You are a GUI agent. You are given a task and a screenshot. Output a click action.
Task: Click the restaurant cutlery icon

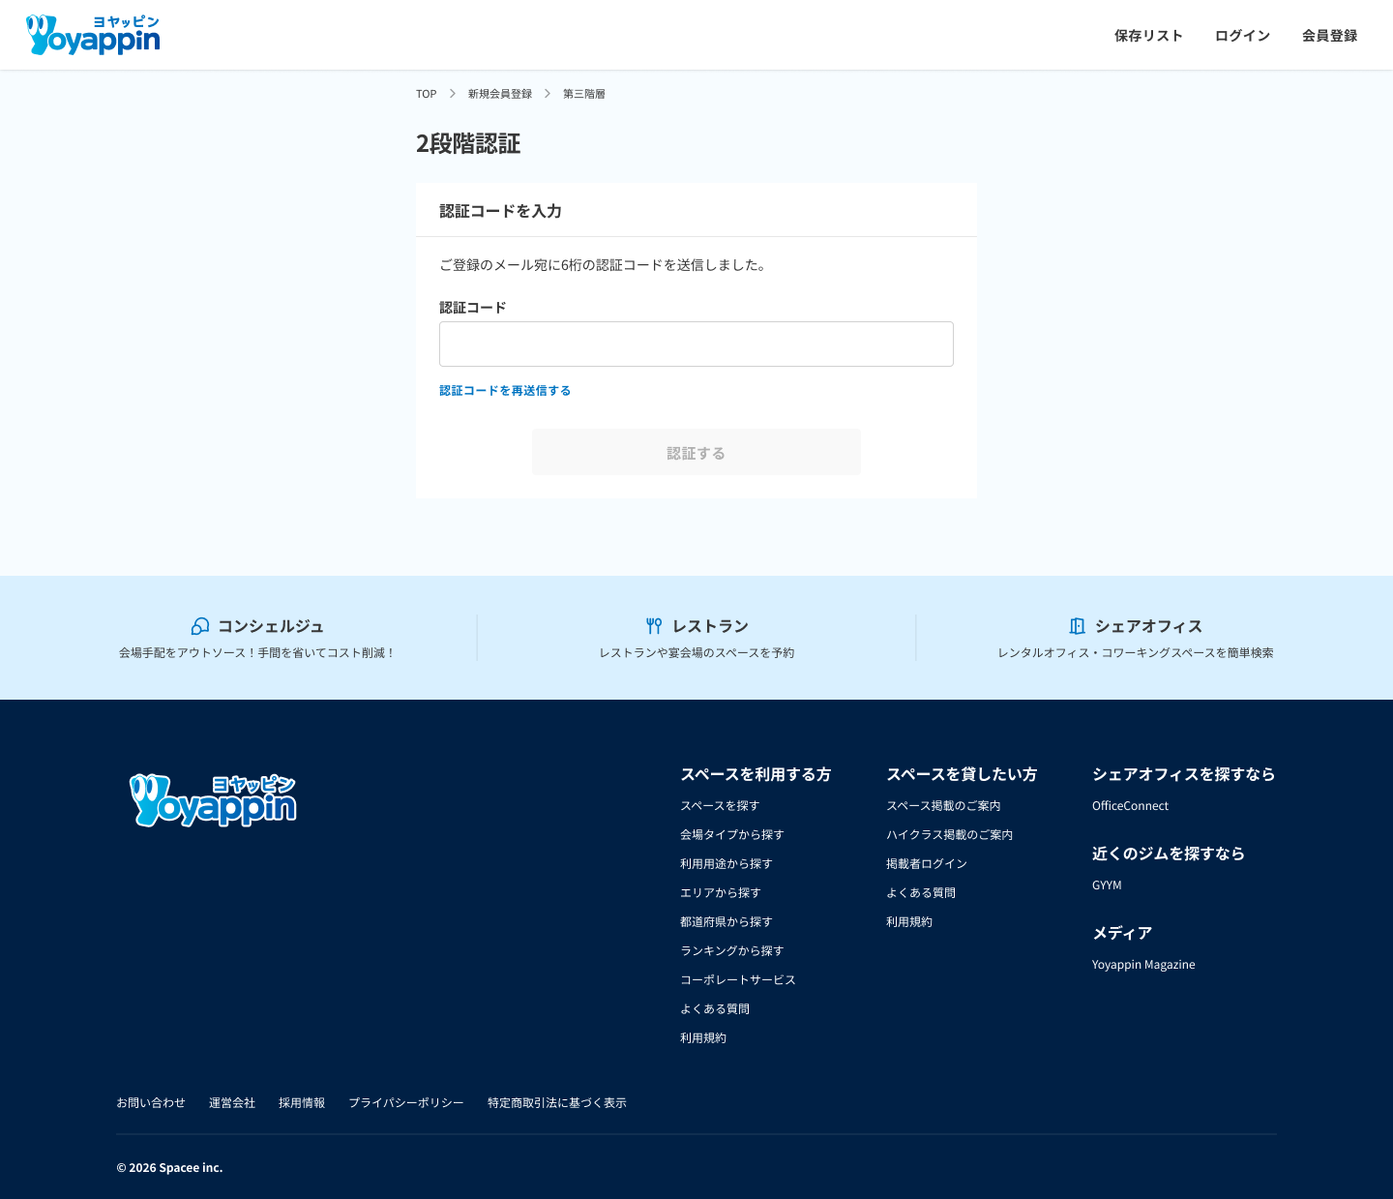pos(655,625)
